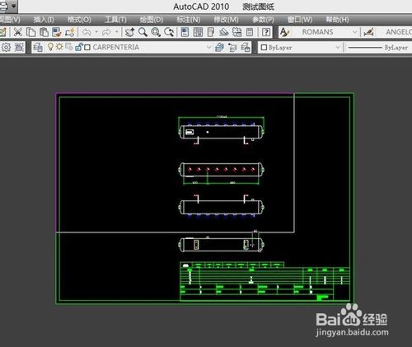Open the Markup Set Manager icon
412x347 pixels.
tap(236, 32)
